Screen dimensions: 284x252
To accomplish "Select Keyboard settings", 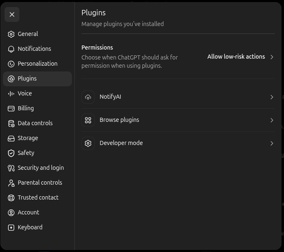I will [x=38, y=227].
